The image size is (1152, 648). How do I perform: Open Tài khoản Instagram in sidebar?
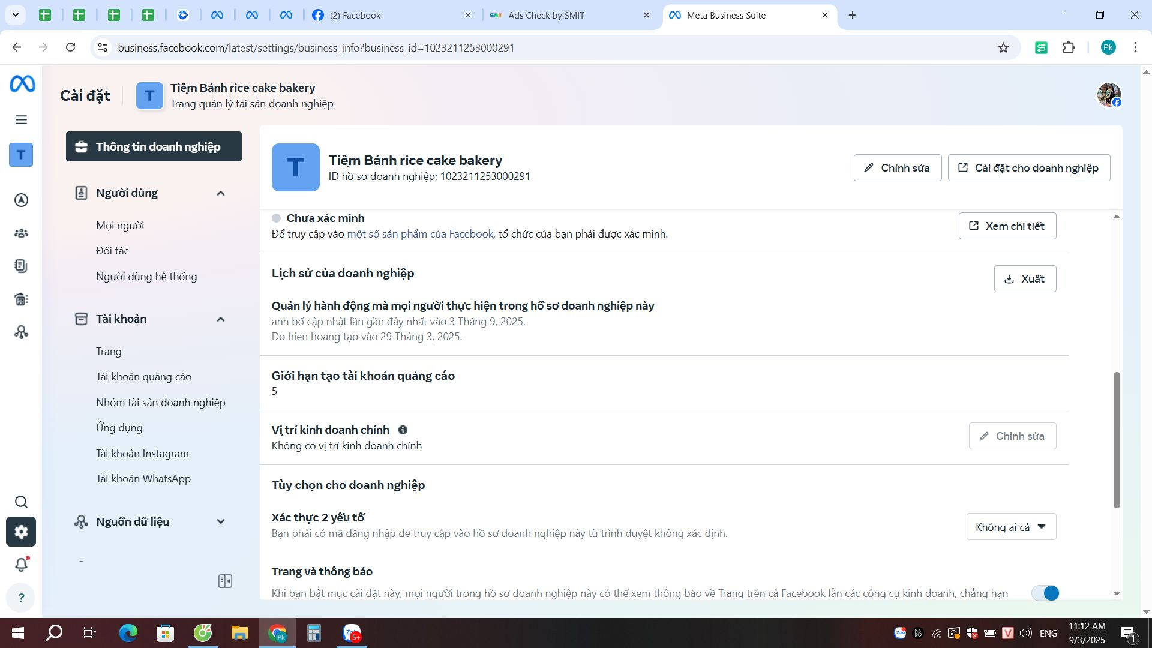(142, 454)
